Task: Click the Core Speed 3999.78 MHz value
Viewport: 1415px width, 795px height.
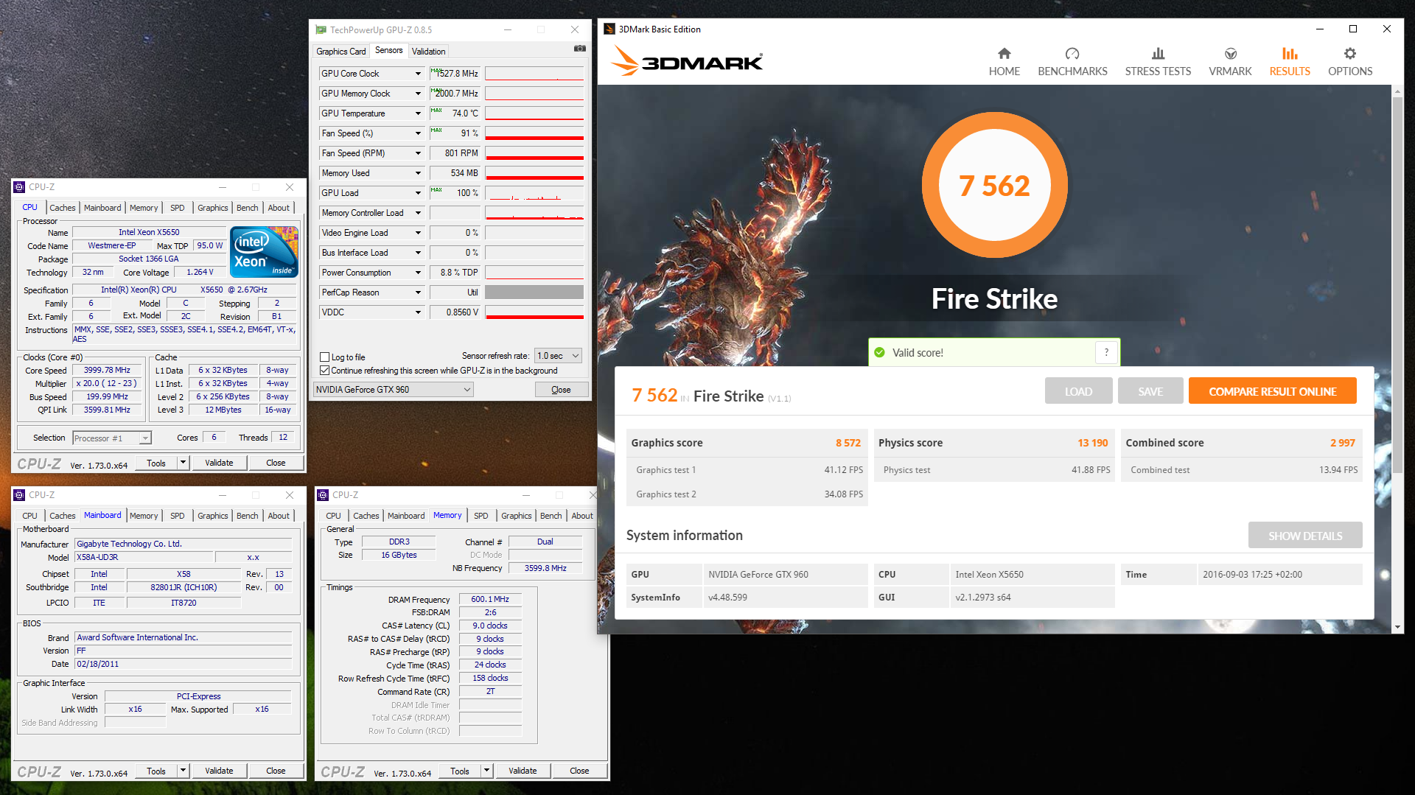Action: click(107, 371)
